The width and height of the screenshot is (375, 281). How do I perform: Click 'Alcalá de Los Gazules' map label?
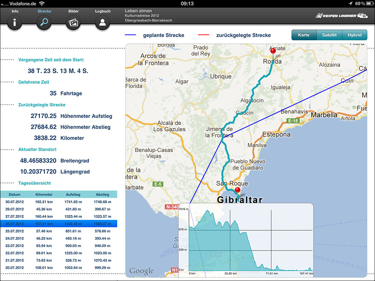click(169, 126)
